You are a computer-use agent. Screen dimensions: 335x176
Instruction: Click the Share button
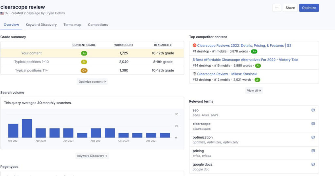pyautogui.click(x=290, y=8)
